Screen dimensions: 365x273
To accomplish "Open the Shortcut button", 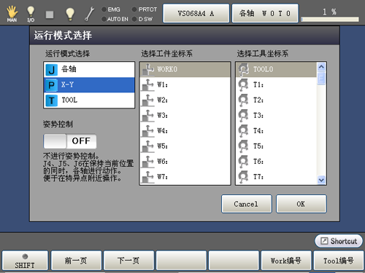I will (x=339, y=241).
